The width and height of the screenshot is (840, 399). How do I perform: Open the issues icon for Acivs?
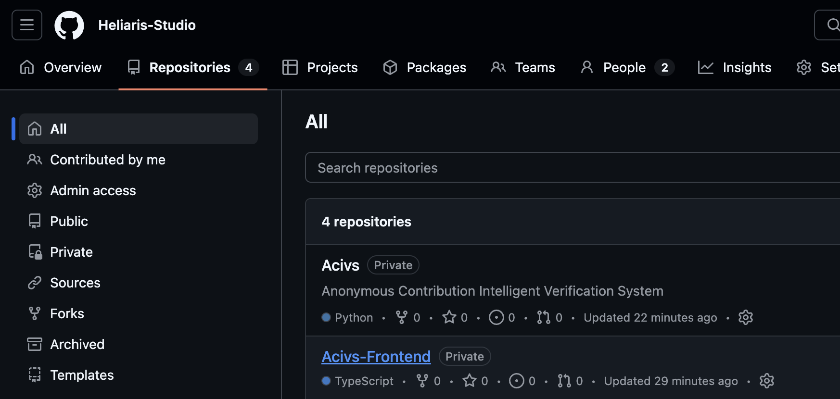pyautogui.click(x=496, y=317)
